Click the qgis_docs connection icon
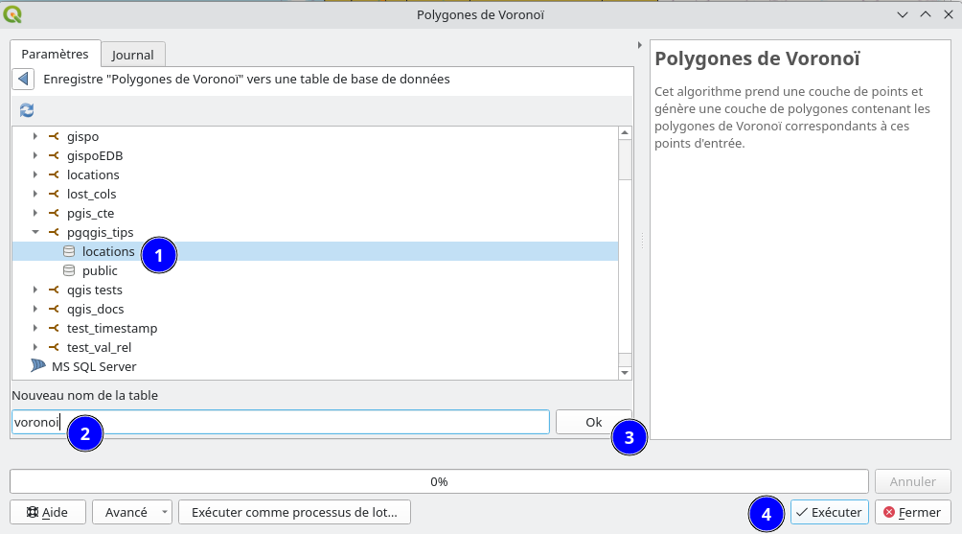The width and height of the screenshot is (962, 534). (54, 309)
